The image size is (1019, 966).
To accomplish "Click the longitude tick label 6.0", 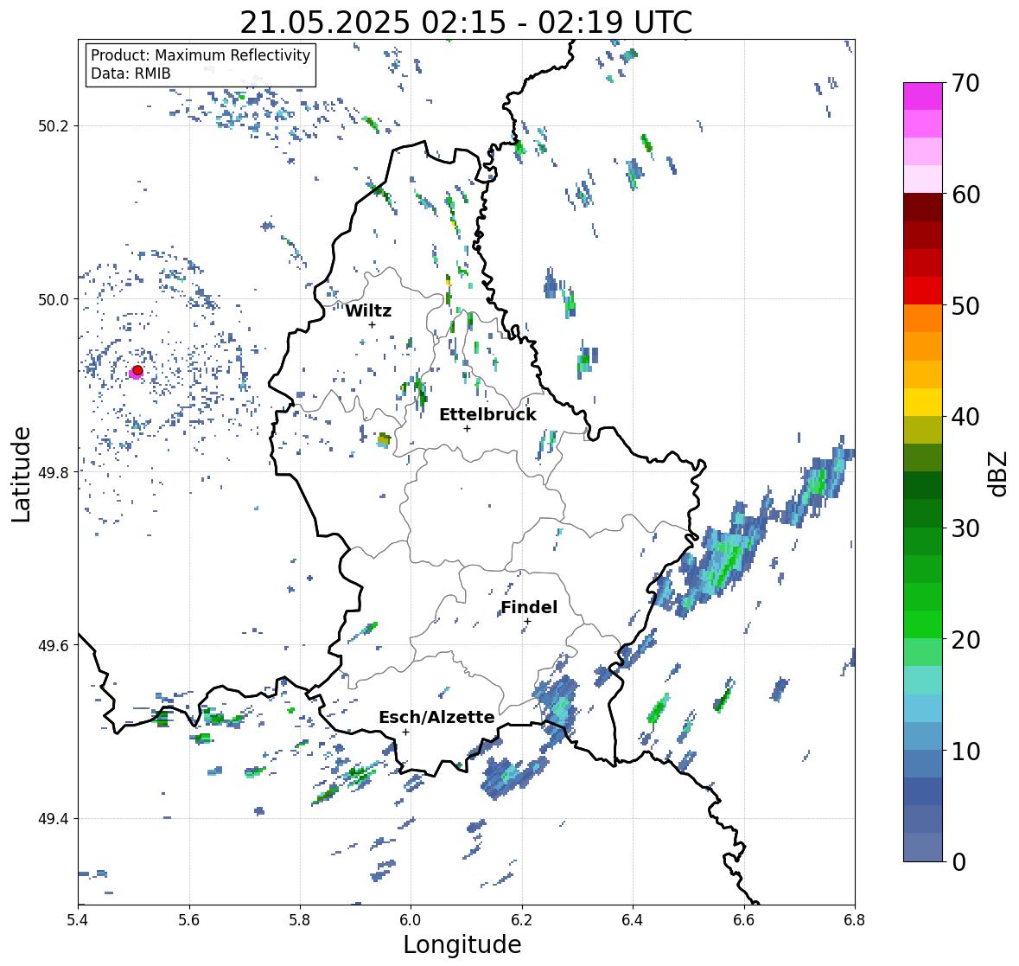I will 411,920.
